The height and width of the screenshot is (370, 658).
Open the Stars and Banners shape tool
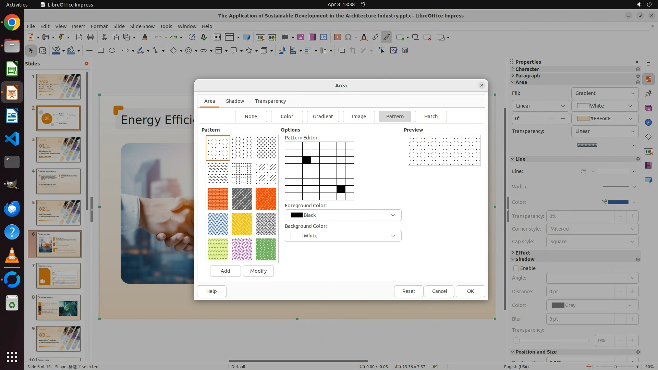coord(249,51)
